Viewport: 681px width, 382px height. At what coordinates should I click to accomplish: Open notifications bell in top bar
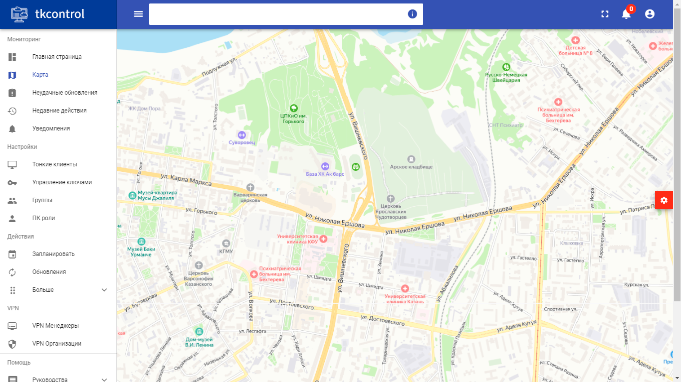pos(626,14)
